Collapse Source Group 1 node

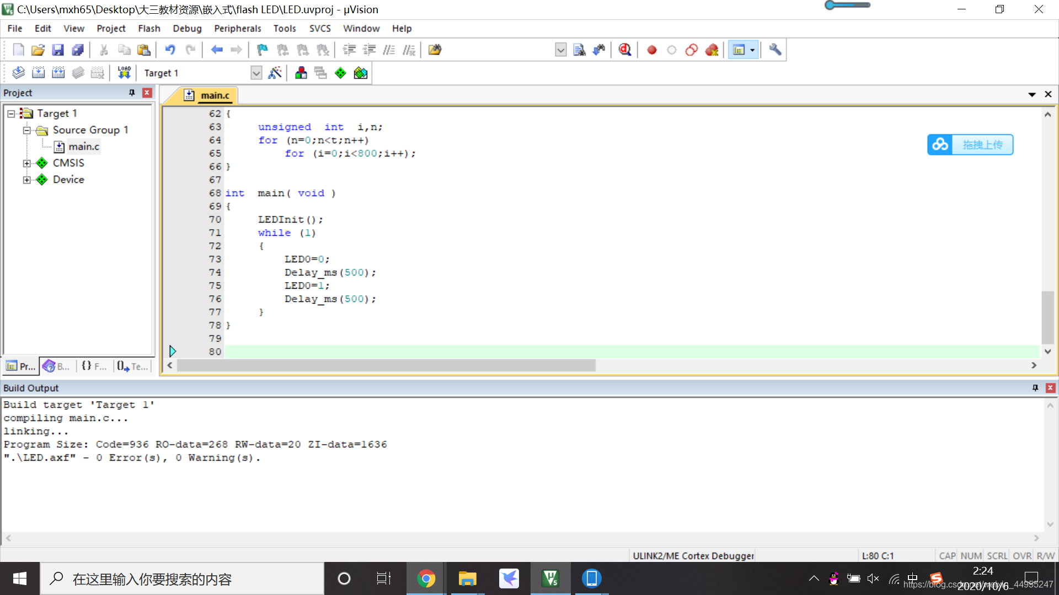(x=26, y=131)
